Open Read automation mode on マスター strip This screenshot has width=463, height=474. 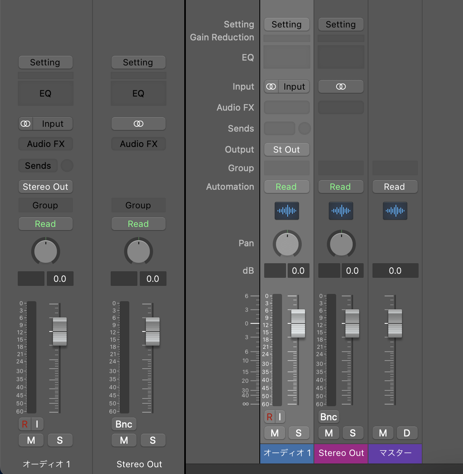click(x=395, y=187)
